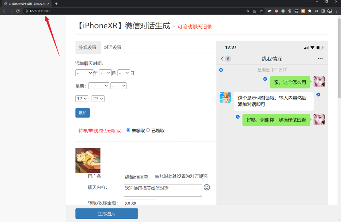Click the white curved-arrow extension icon

[270, 11]
